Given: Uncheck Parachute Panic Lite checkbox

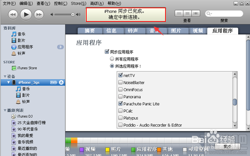Looking at the screenshot, I should (x=120, y=103).
